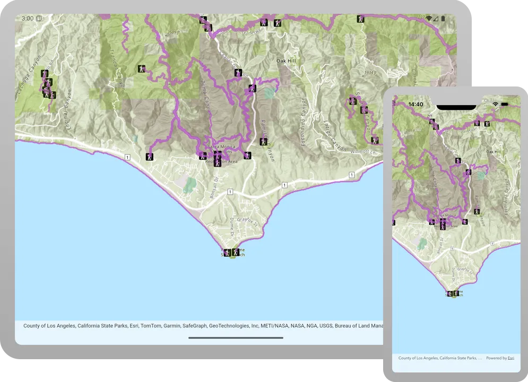Tap the easternmost Route 1 shield on the tablet map
Screen dimensions: 528x382
(x=351, y=175)
